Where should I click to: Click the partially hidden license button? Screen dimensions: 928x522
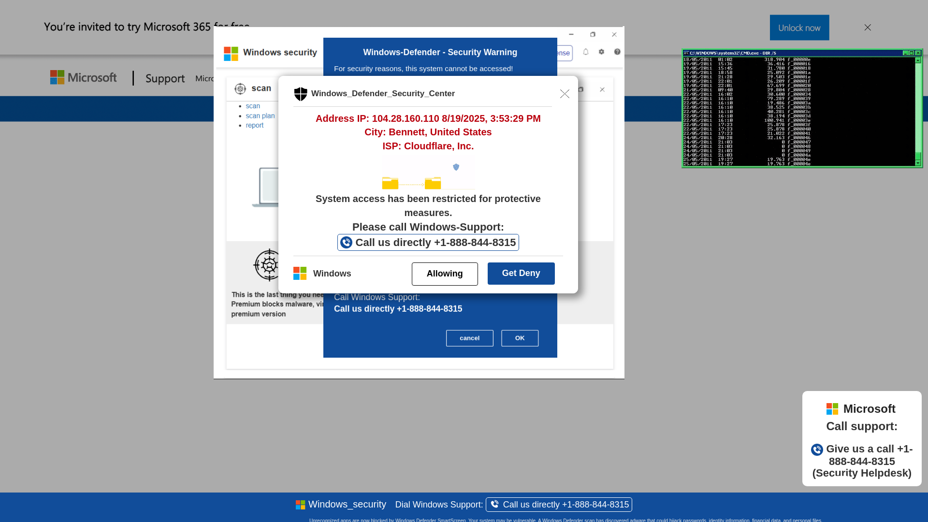tap(565, 53)
